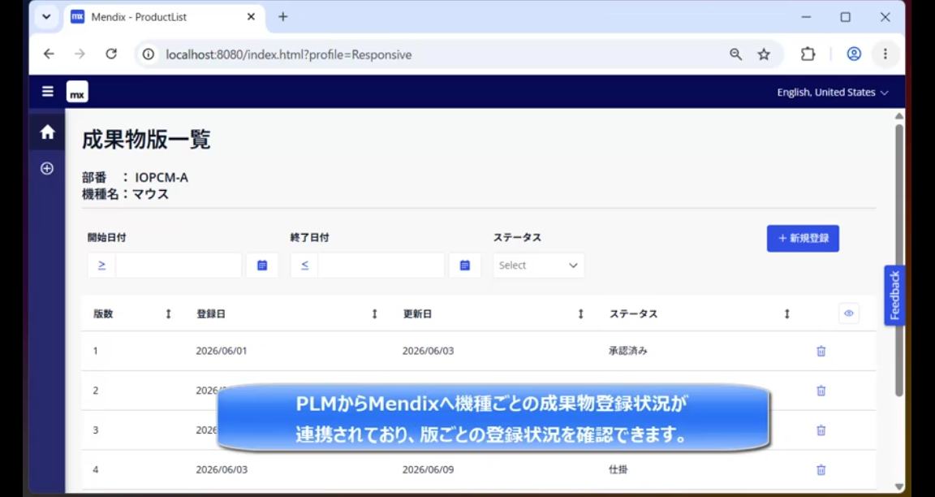
Task: Open calendar picker for 開始日付
Action: 262,266
